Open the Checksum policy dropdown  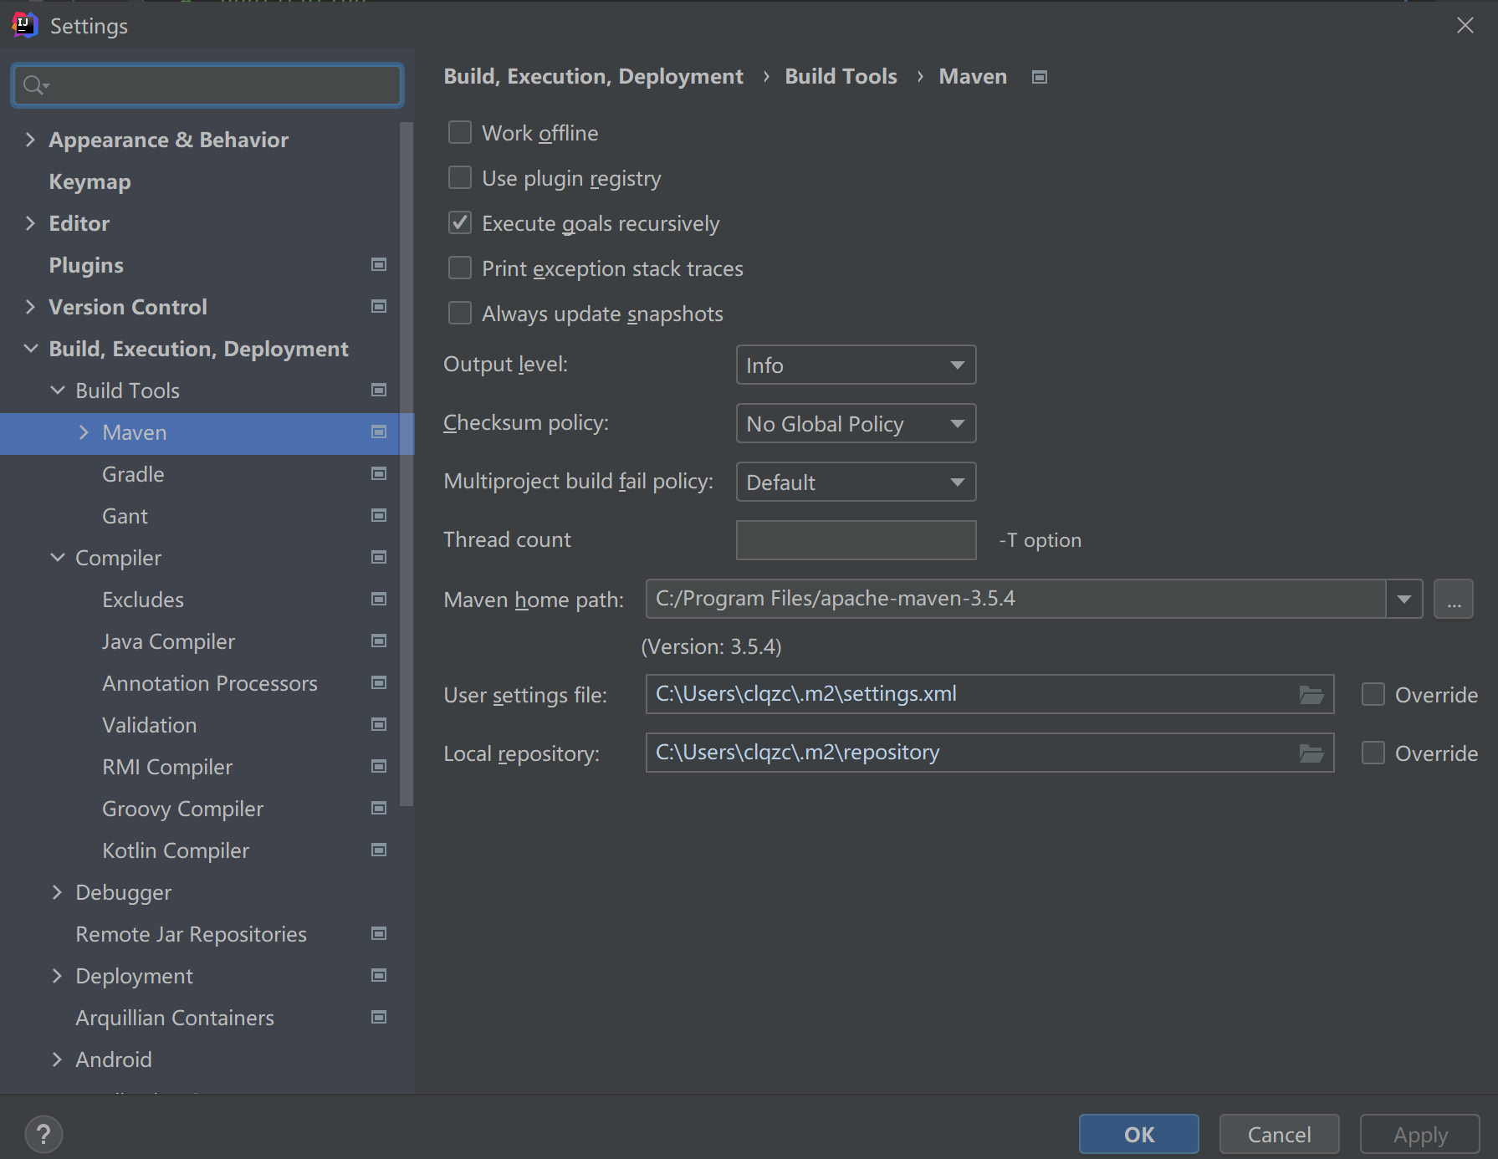pos(856,423)
